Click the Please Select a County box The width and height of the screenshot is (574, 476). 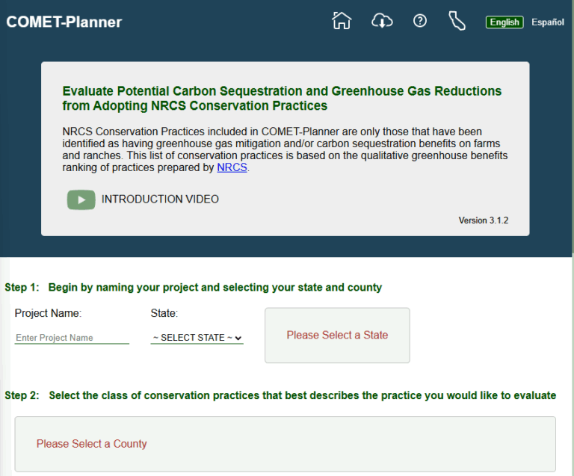tap(286, 444)
